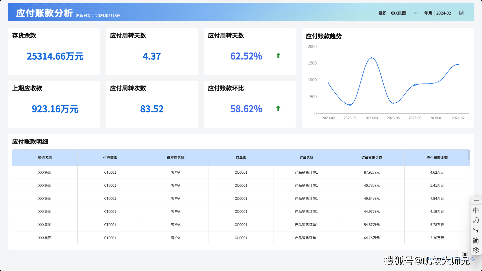Click the 订单支出金额 column header
The height and width of the screenshot is (271, 482).
tap(372, 158)
